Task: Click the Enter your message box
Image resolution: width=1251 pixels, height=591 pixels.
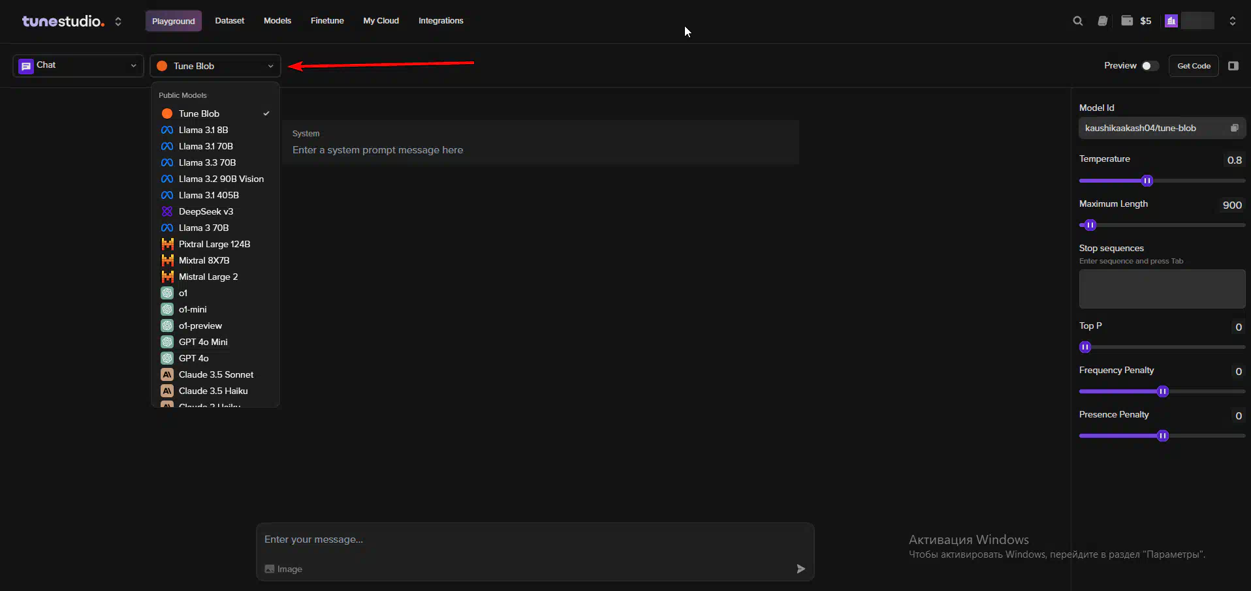Action: click(535, 539)
